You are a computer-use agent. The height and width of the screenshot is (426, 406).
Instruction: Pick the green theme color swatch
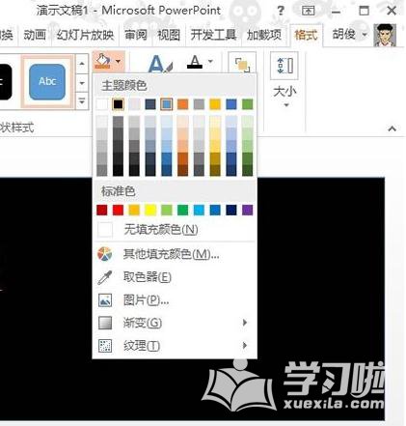247,104
